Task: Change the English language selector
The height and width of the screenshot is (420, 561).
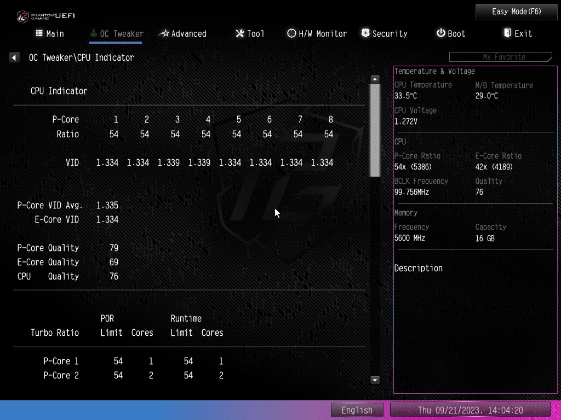Action: [x=357, y=410]
